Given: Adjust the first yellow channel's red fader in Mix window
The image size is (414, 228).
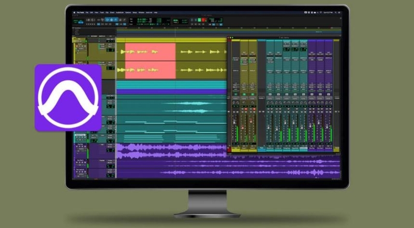Looking at the screenshot, I should [243, 127].
